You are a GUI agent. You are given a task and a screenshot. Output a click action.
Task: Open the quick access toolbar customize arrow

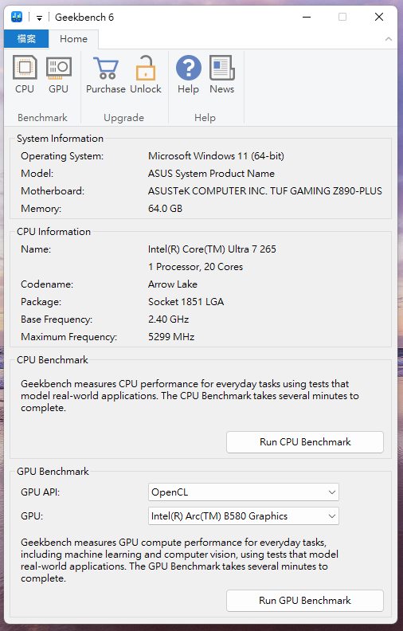39,18
